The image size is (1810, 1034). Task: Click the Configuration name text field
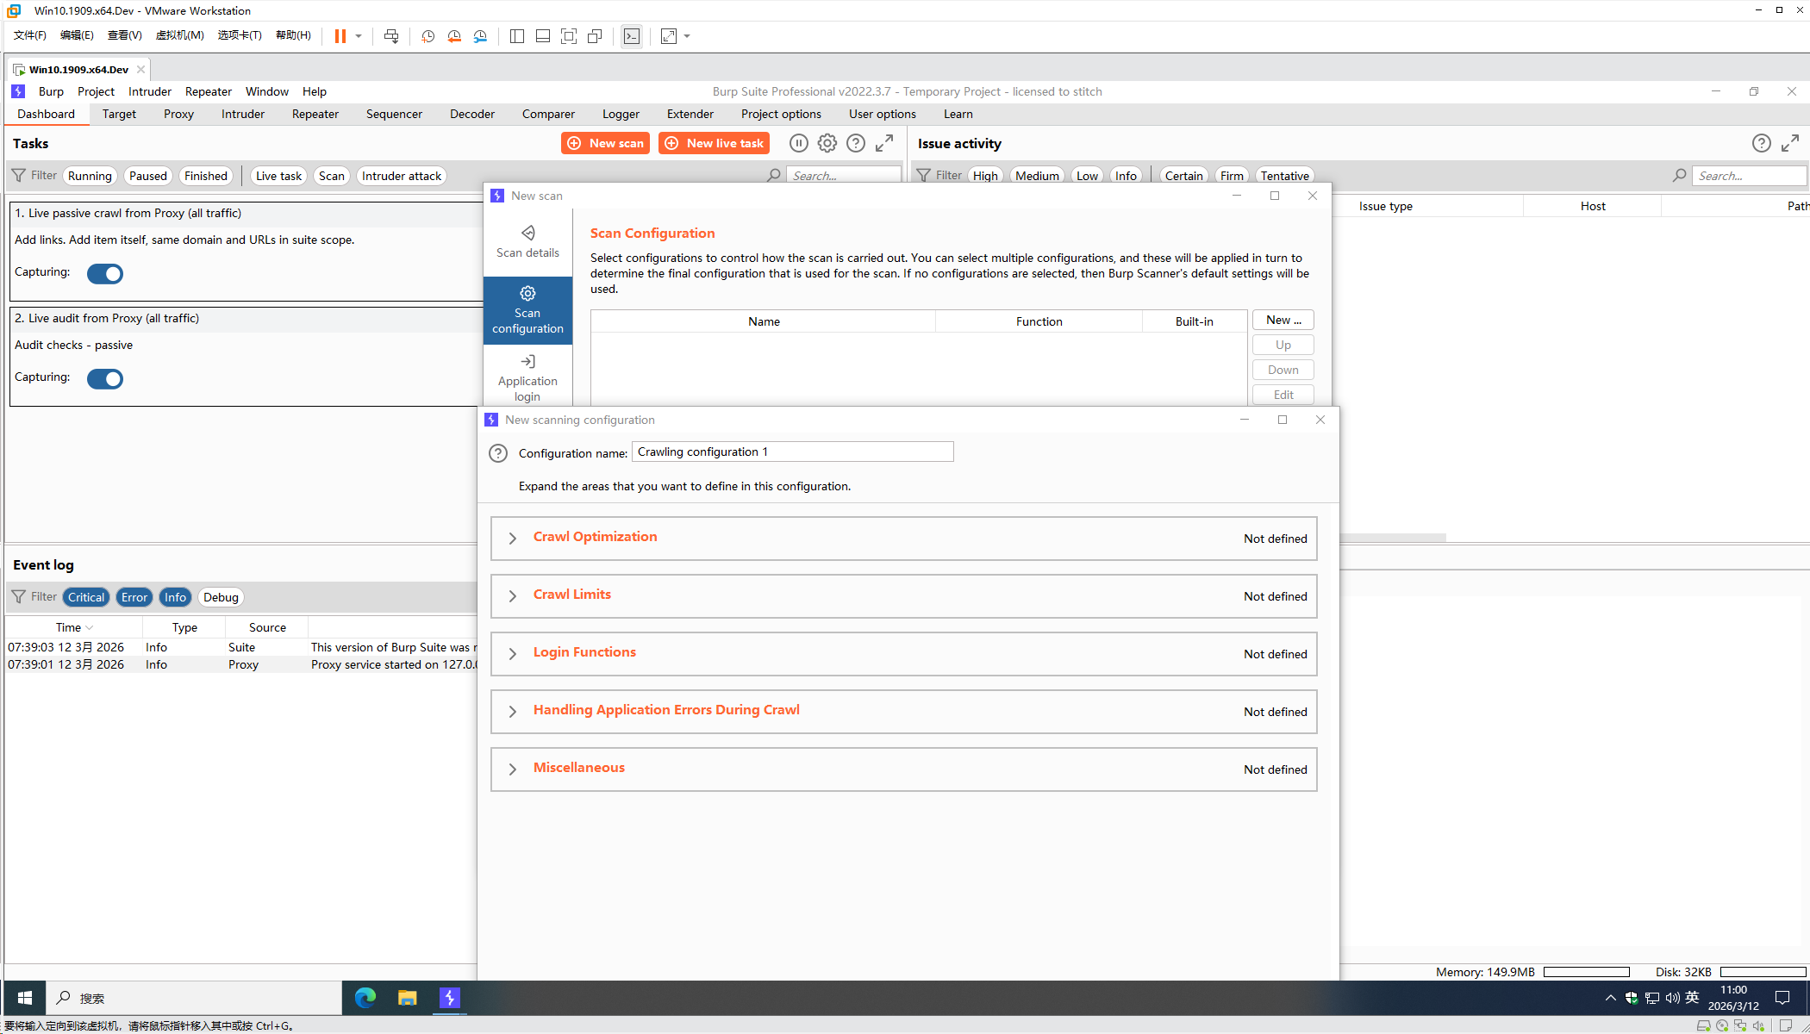click(792, 452)
